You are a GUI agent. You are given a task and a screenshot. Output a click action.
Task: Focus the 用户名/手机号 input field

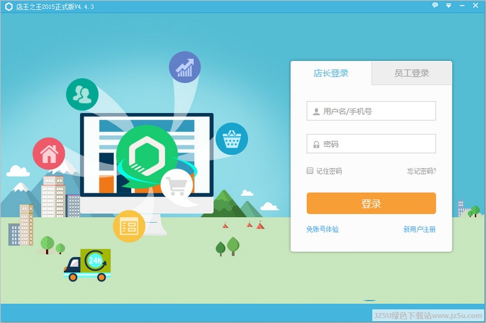[371, 111]
